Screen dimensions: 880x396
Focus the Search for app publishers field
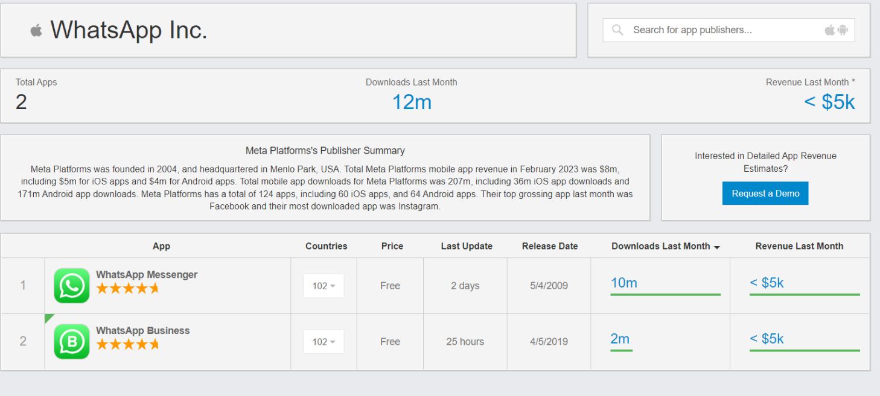point(729,30)
